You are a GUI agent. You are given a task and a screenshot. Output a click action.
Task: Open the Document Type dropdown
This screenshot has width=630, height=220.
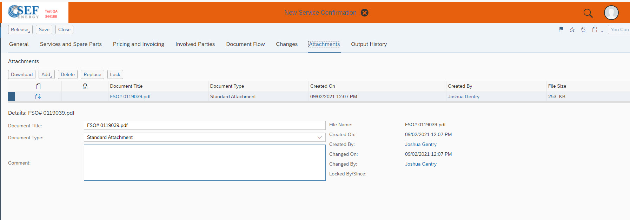[x=205, y=137]
